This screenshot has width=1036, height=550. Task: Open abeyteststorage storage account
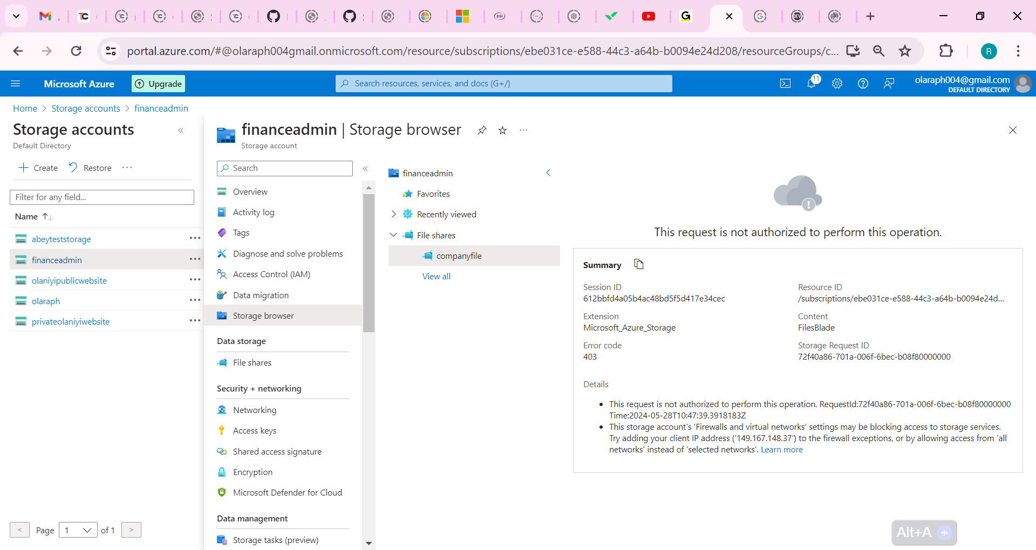(x=61, y=239)
